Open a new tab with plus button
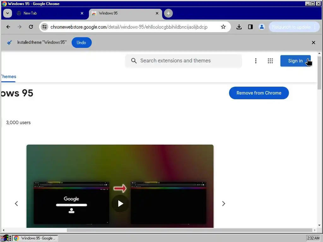The width and height of the screenshot is (323, 242). 168,13
